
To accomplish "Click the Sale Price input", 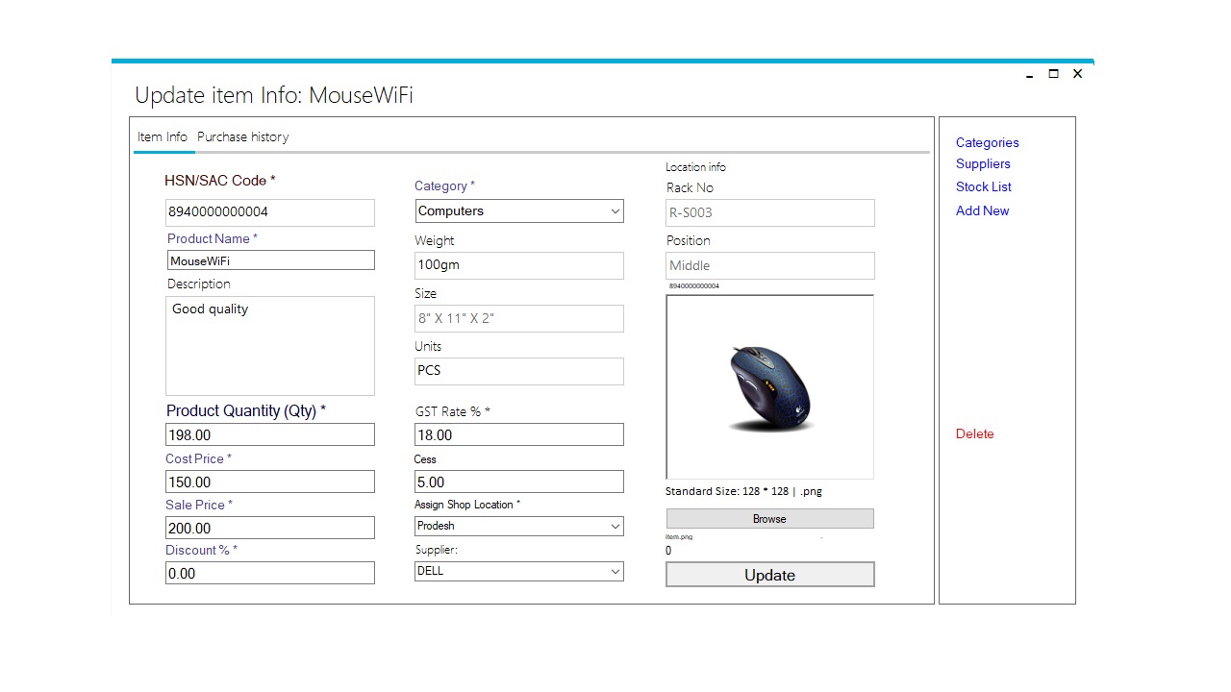I will [x=270, y=528].
